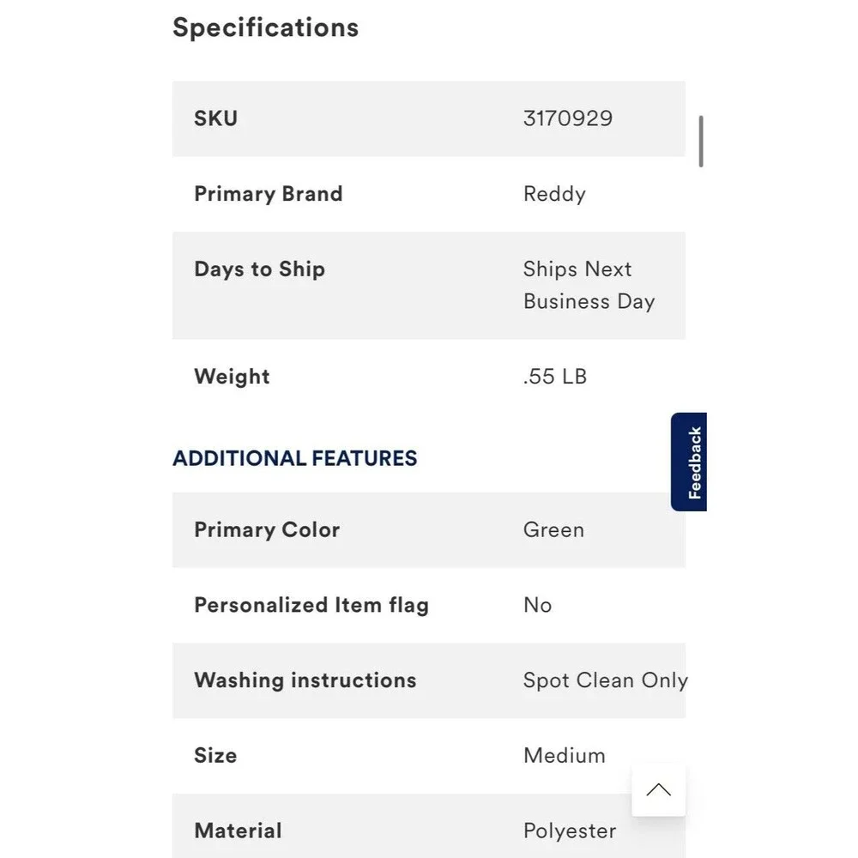The width and height of the screenshot is (858, 858).
Task: Click the Washing instructions label
Action: click(x=305, y=680)
